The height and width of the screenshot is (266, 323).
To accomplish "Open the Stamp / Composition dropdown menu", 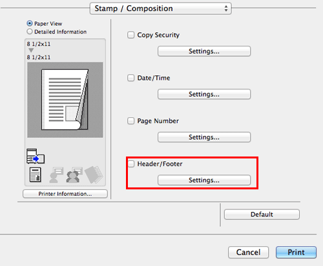I will tap(161, 8).
